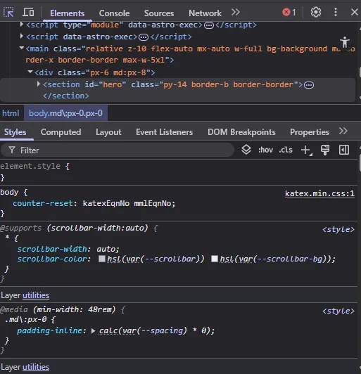Viewport: 361px width, 374px height.
Task: Expand the module script node
Action: (22, 25)
